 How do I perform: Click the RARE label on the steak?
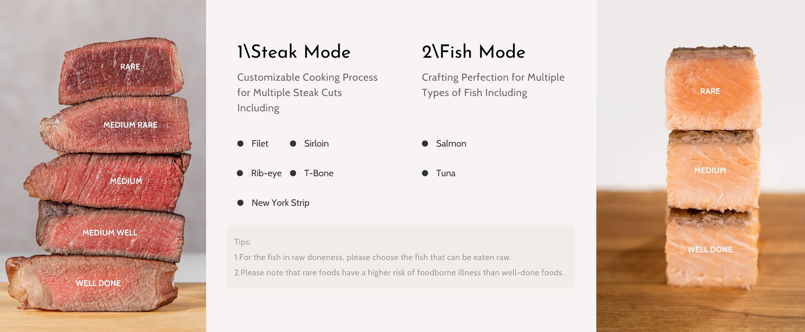pos(130,67)
